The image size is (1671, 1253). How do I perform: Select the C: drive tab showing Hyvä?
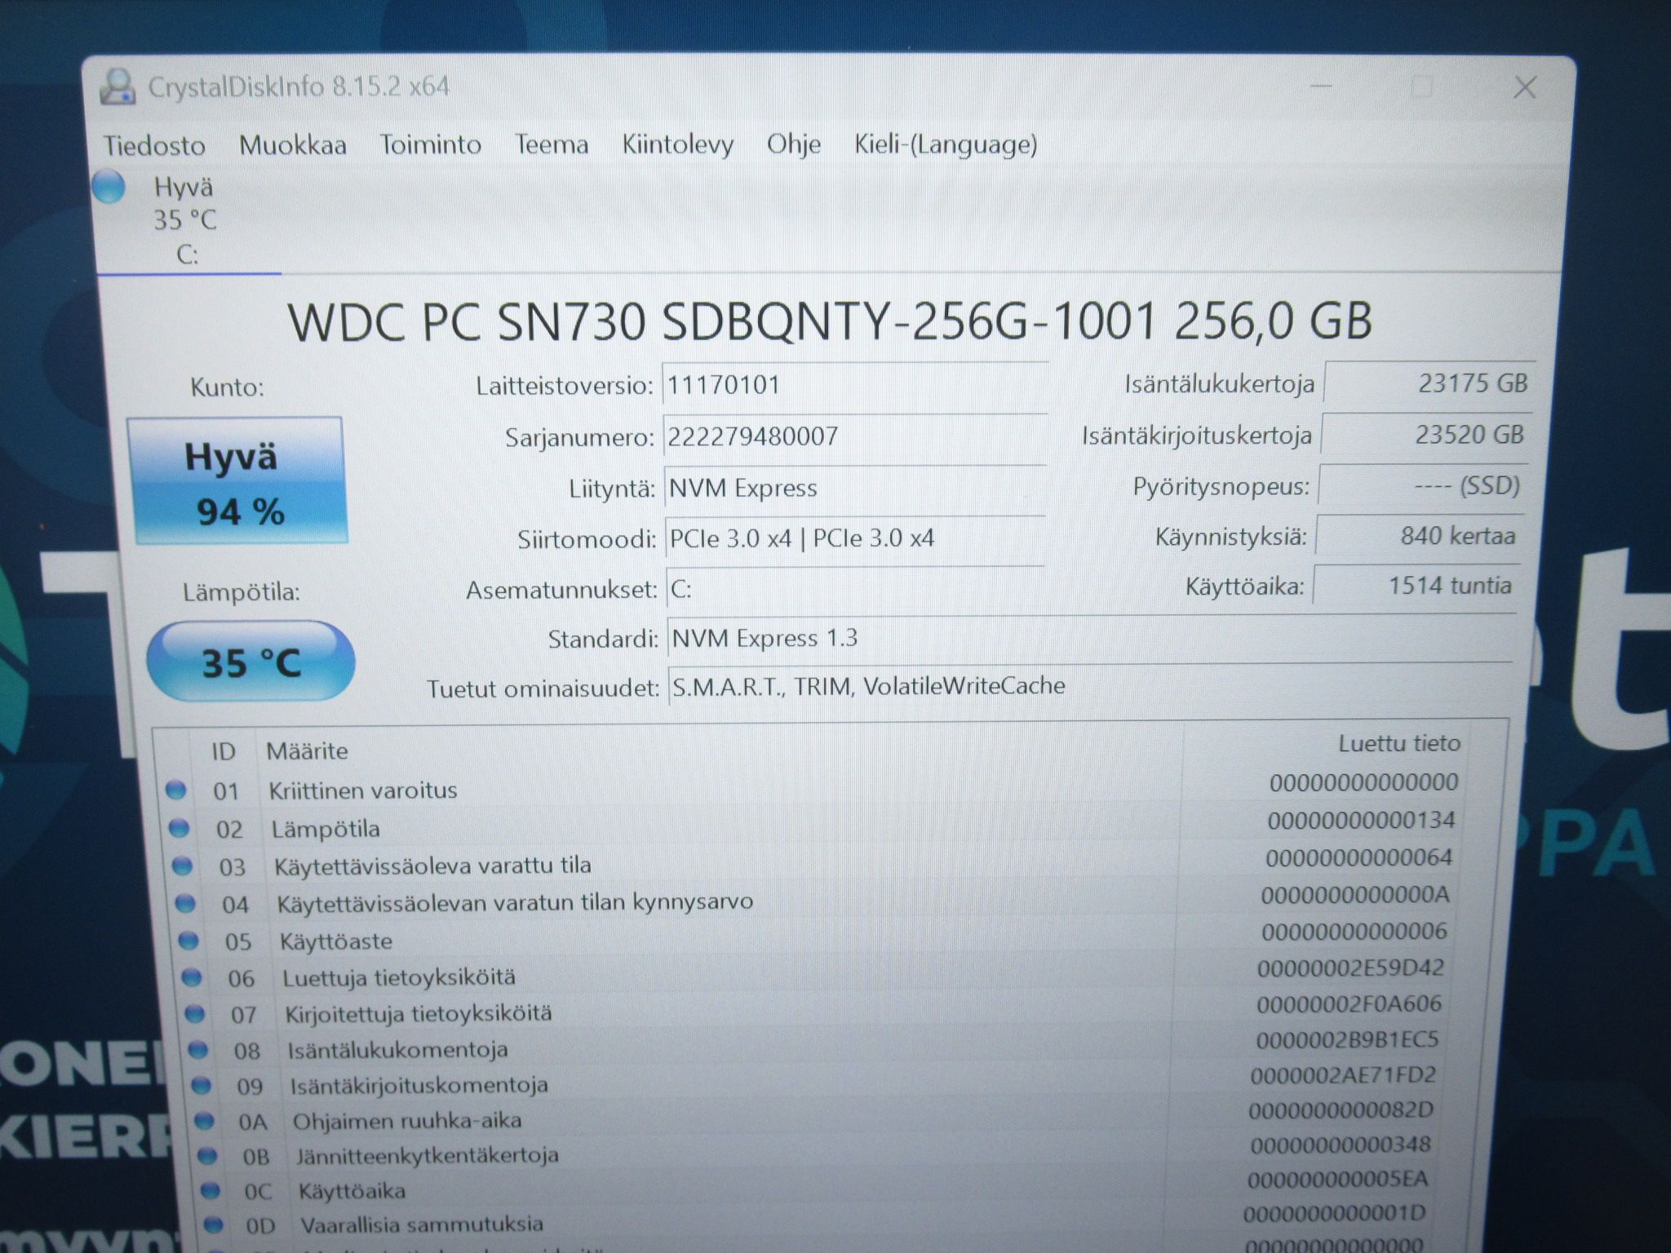(x=186, y=220)
